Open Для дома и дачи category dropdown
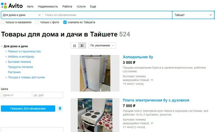215x132 pixels. pyautogui.click(x=22, y=15)
